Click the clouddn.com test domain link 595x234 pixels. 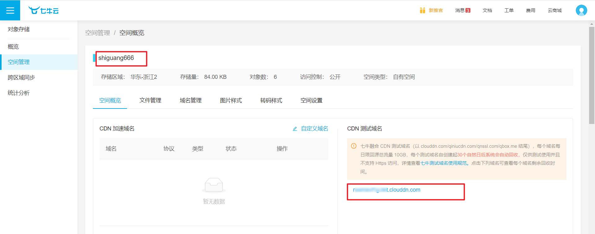(387, 190)
